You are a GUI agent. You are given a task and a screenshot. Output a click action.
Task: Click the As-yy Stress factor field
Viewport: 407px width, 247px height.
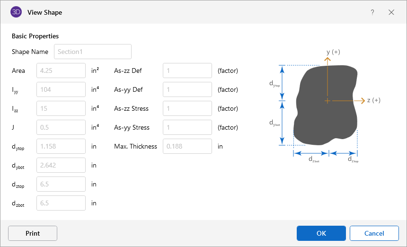[187, 127]
